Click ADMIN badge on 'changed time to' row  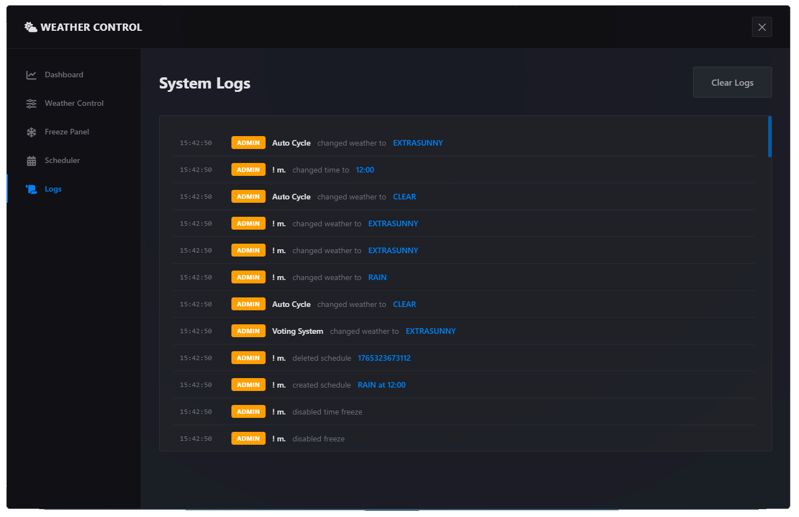click(x=248, y=170)
